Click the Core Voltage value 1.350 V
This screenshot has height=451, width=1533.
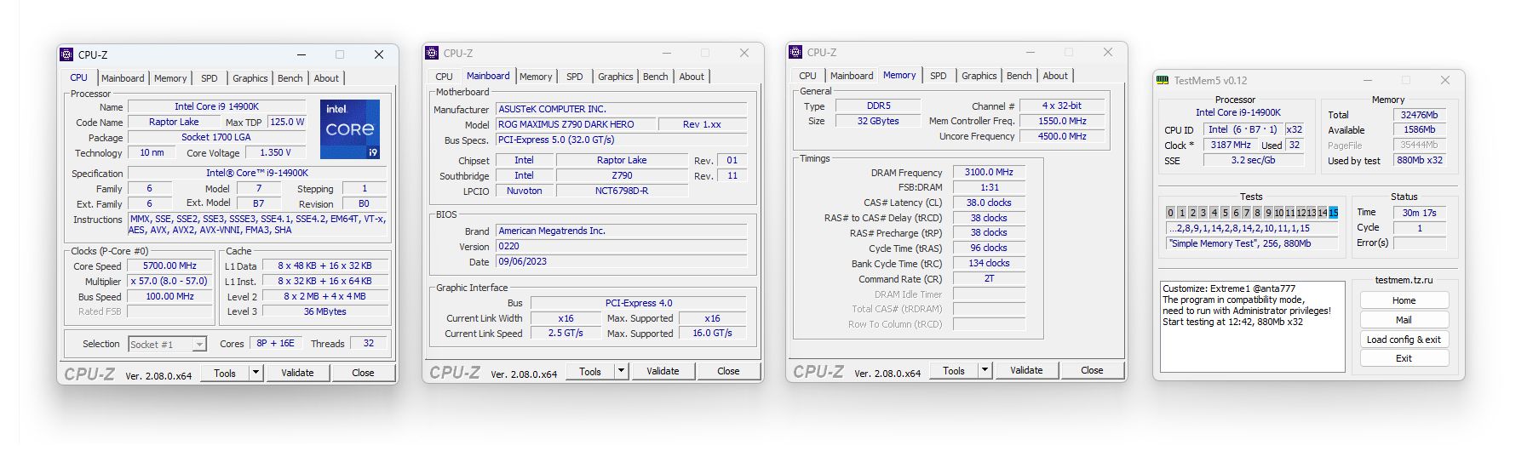click(275, 152)
